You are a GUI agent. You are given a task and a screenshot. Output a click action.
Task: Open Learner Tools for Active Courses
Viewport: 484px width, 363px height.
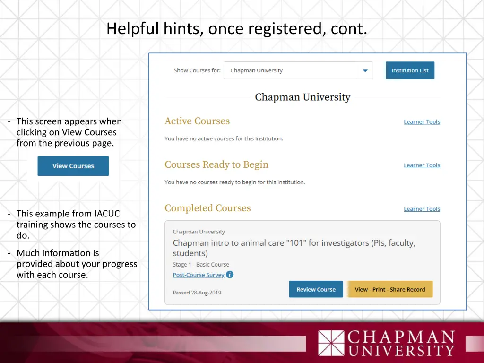coord(422,122)
